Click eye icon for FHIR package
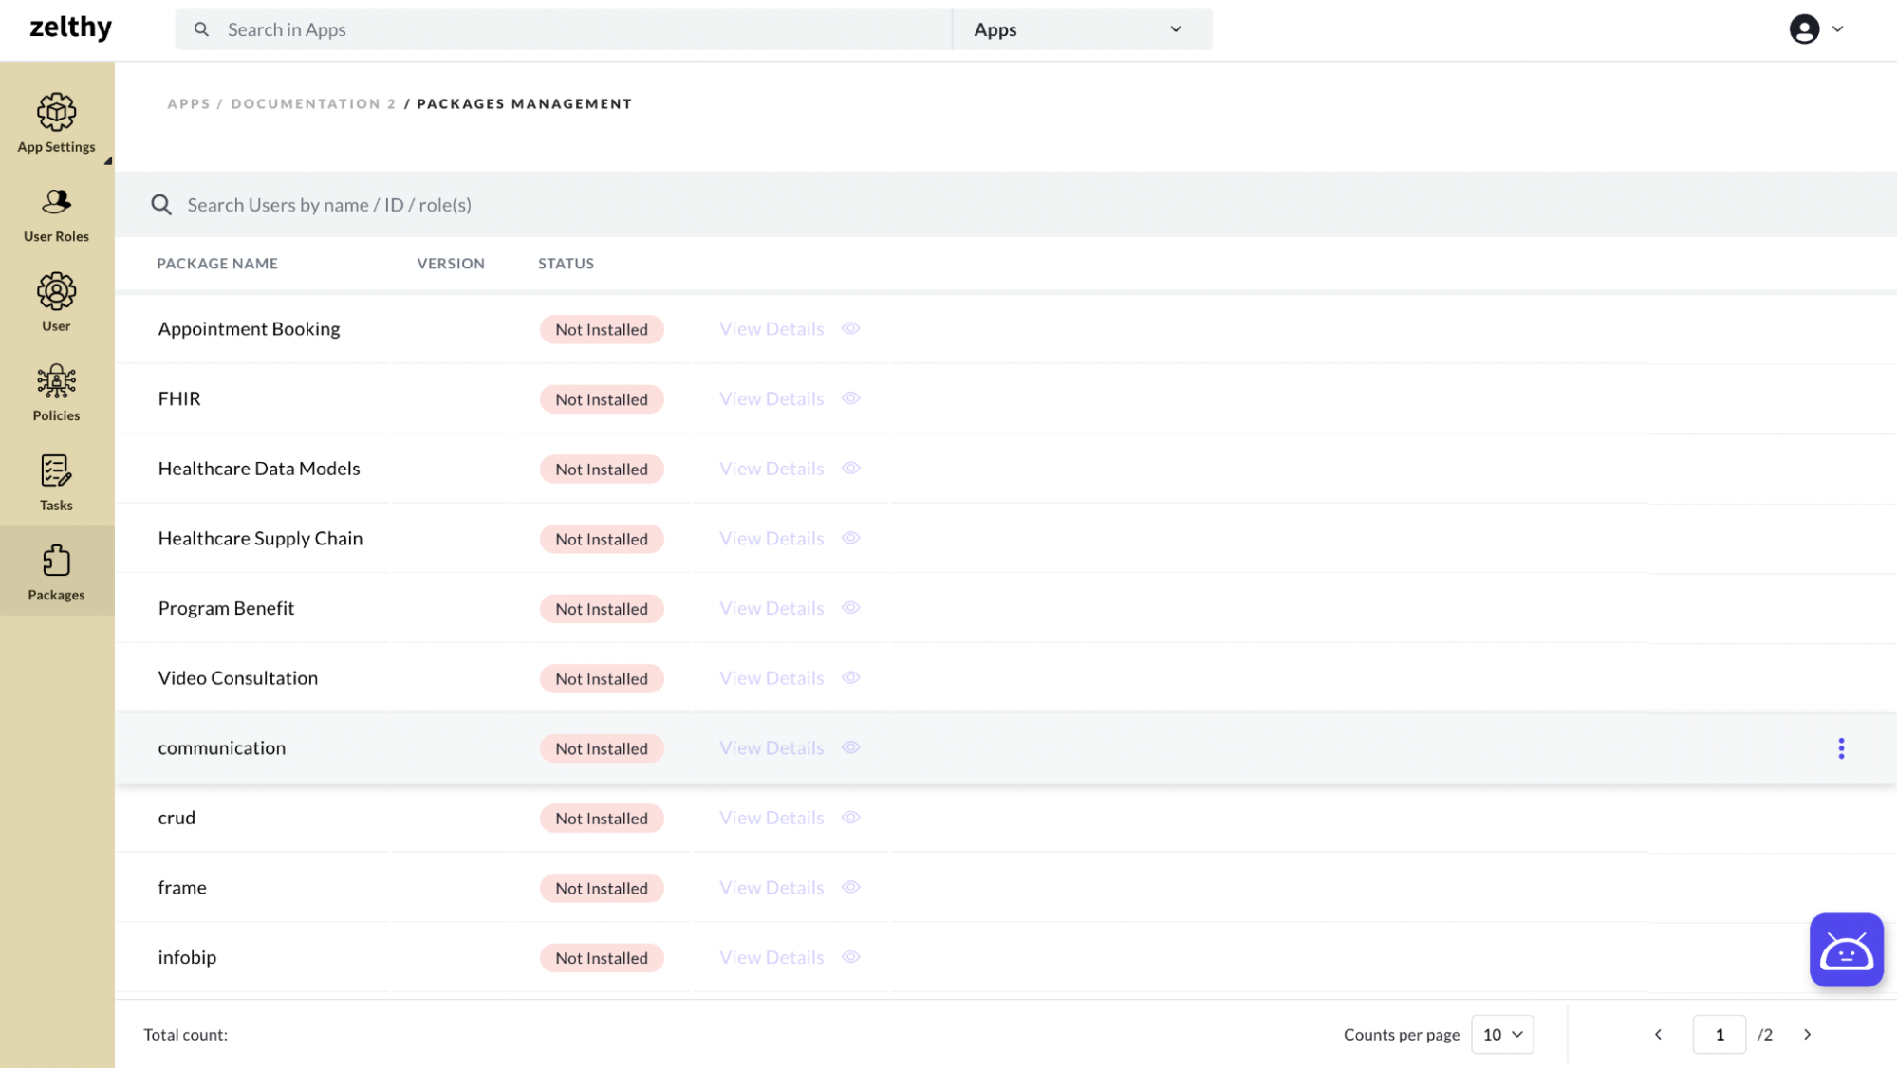The image size is (1897, 1069). tap(851, 398)
